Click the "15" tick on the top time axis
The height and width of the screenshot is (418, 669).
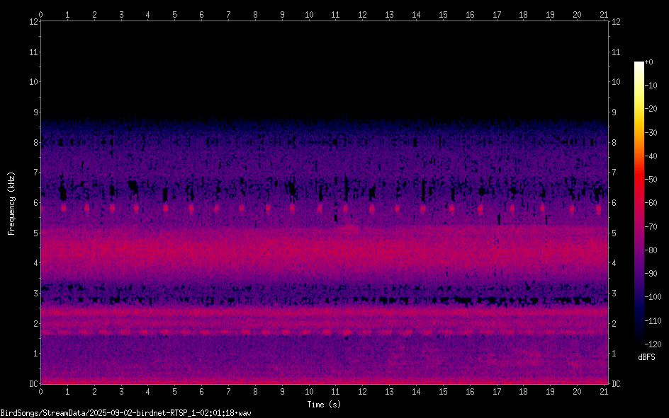[x=443, y=15]
